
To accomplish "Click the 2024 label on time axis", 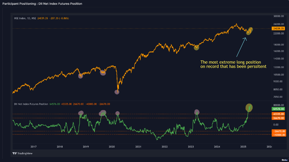I will [217, 146].
